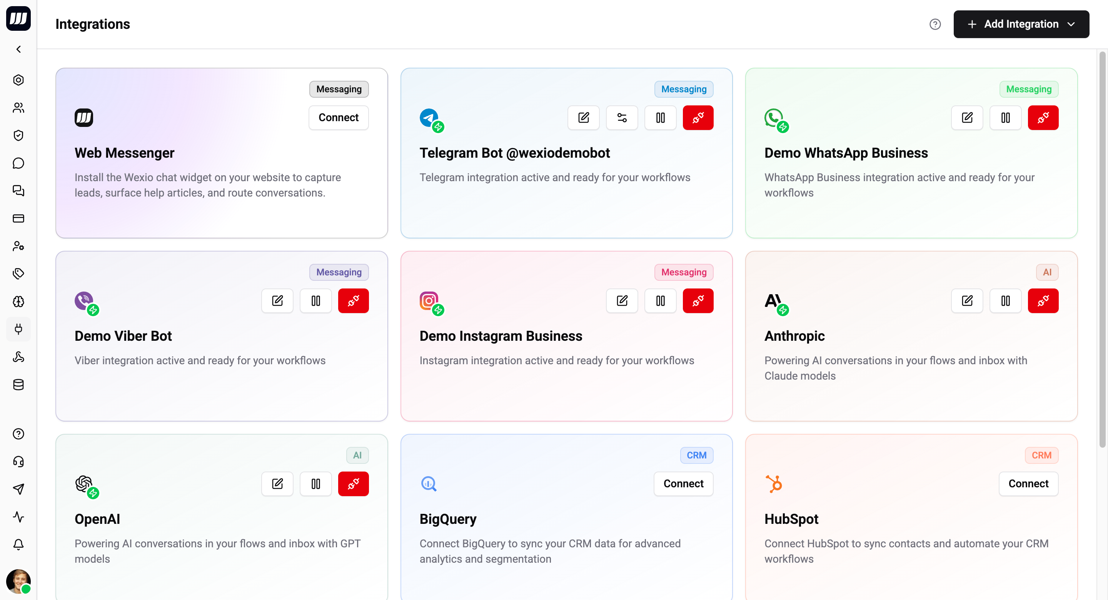Click the Web Messenger title text
The image size is (1108, 600).
coord(124,153)
